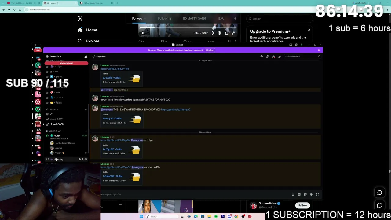Open chat icon on Gaming voice channel
Screen dimensions: 391x220
[x=79, y=159]
